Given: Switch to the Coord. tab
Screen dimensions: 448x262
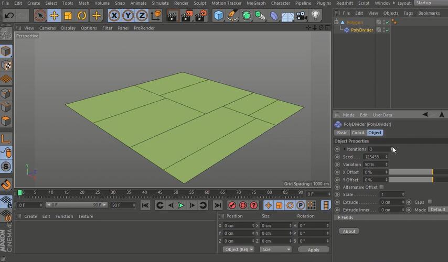Looking at the screenshot, I should click(358, 133).
